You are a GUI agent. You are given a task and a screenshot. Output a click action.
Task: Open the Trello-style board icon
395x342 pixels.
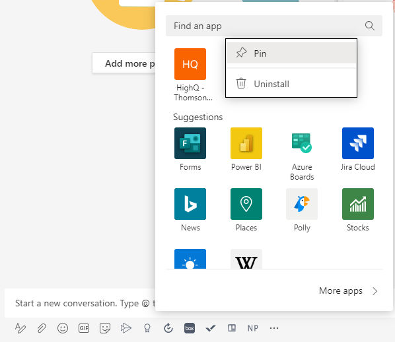(x=232, y=328)
